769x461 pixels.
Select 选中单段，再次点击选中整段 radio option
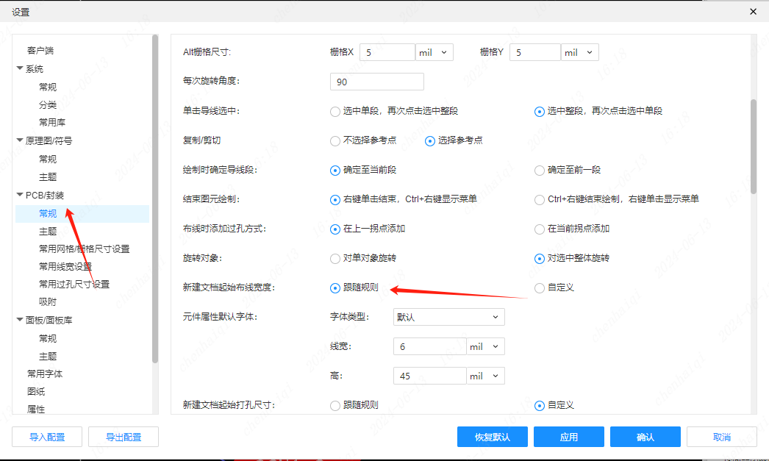[336, 111]
